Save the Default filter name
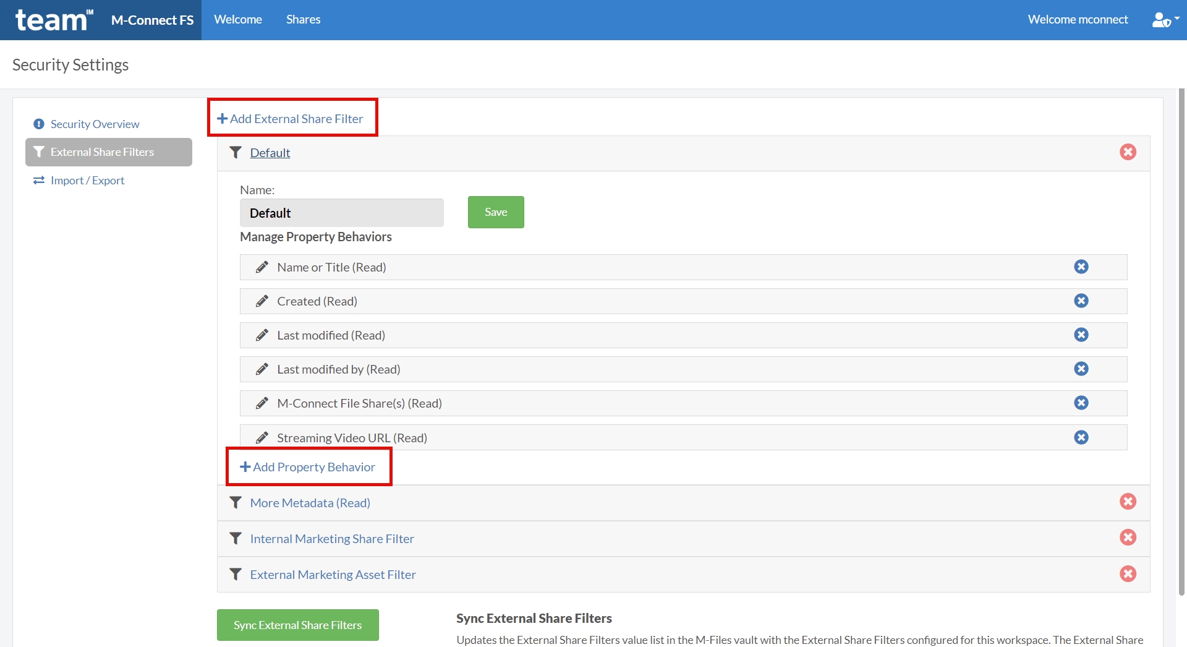The height and width of the screenshot is (647, 1187). (495, 212)
